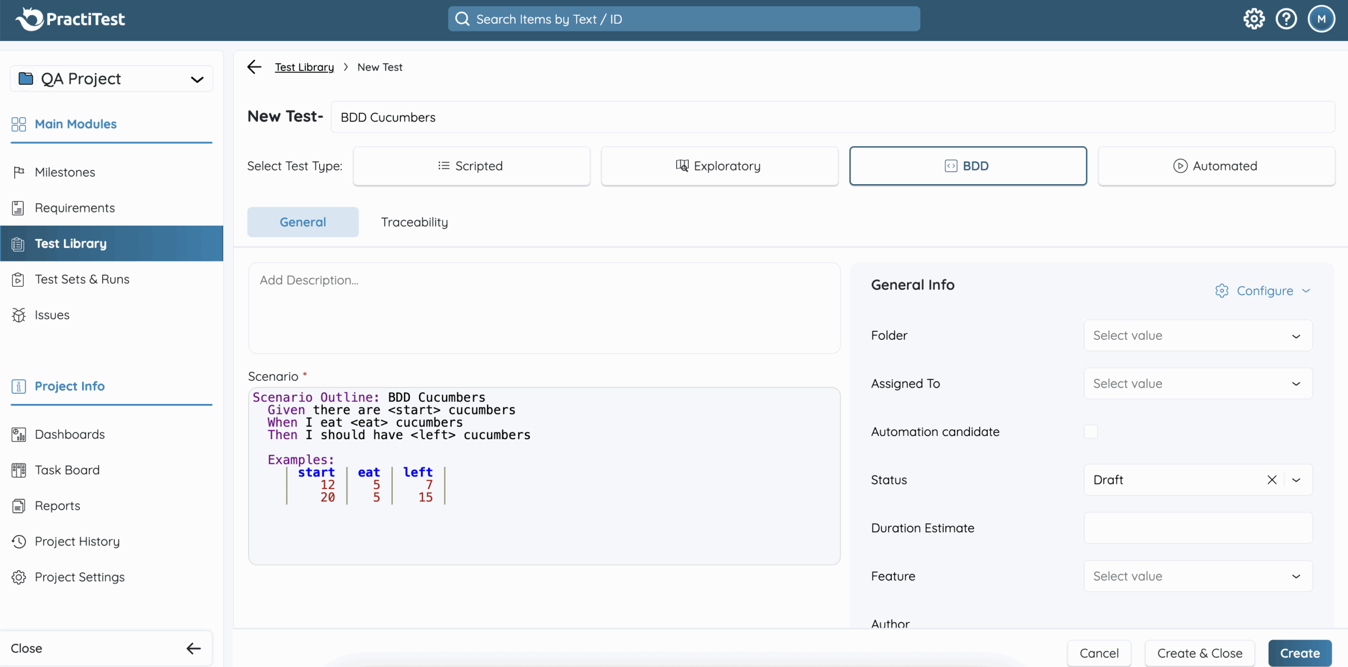Go to Dashboards in sidebar
This screenshot has height=667, width=1348.
tap(70, 434)
